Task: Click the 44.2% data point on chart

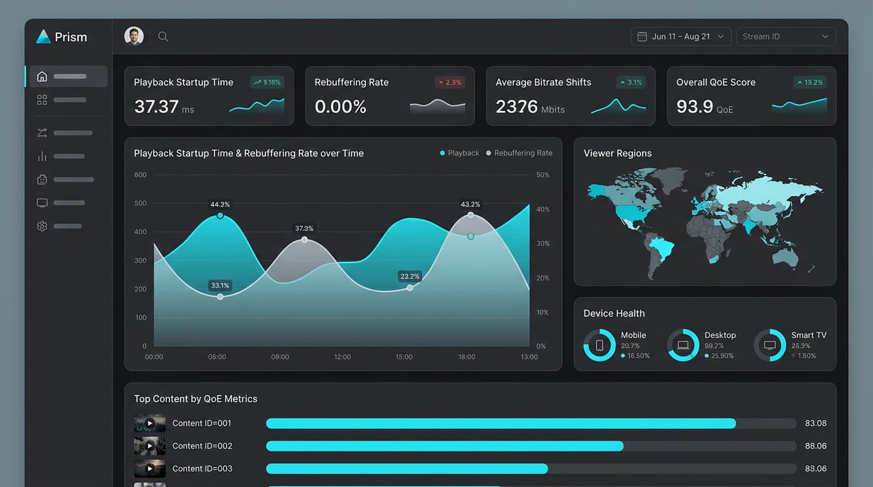Action: coord(220,216)
